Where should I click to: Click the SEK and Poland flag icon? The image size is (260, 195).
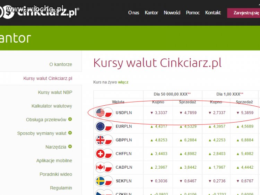click(x=104, y=181)
